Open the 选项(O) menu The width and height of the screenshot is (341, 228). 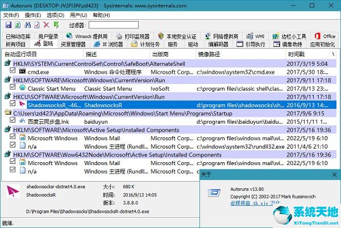pyautogui.click(x=56, y=15)
